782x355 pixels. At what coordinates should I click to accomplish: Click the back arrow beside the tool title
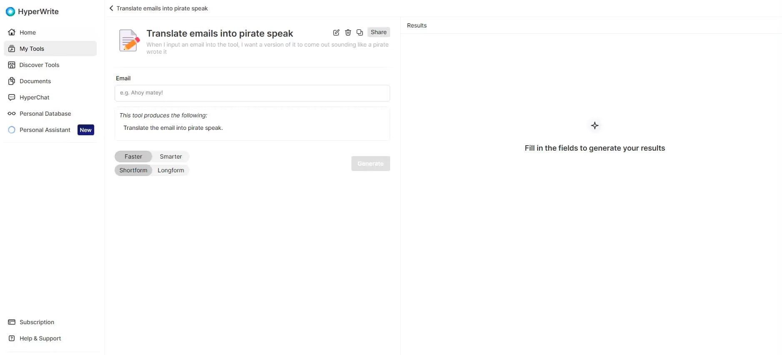coord(111,8)
